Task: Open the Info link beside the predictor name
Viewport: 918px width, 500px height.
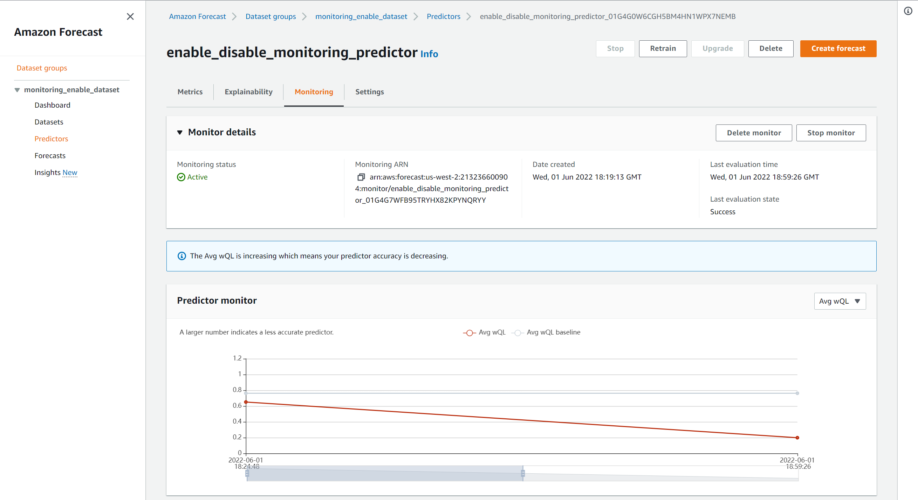Action: pos(429,54)
